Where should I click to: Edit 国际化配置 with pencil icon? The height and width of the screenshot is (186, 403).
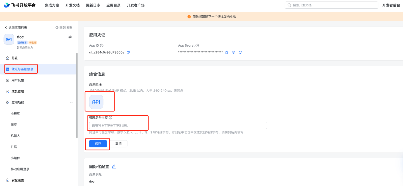pyautogui.click(x=114, y=166)
